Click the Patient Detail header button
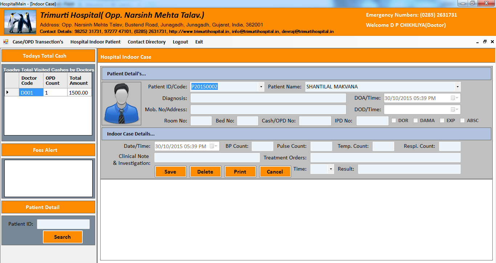 coord(48,207)
